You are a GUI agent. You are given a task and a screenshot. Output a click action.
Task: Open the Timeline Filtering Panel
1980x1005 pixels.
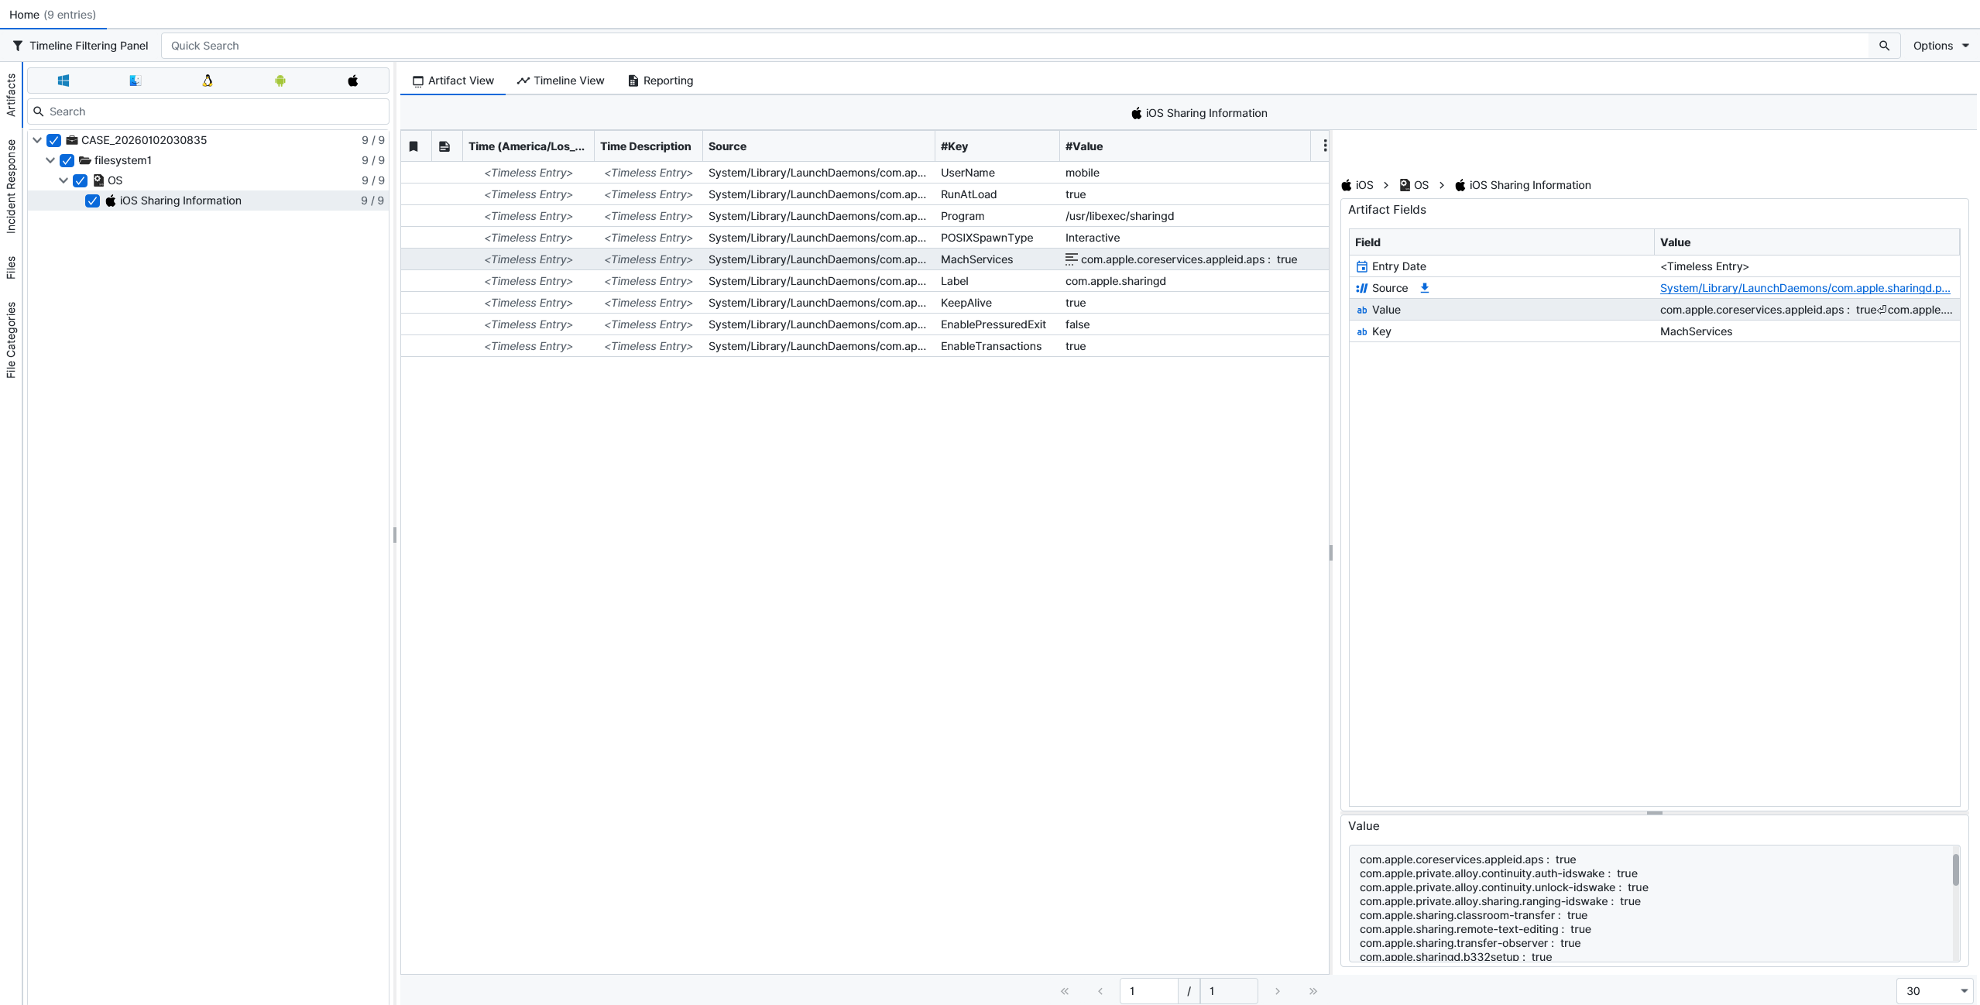pos(81,46)
